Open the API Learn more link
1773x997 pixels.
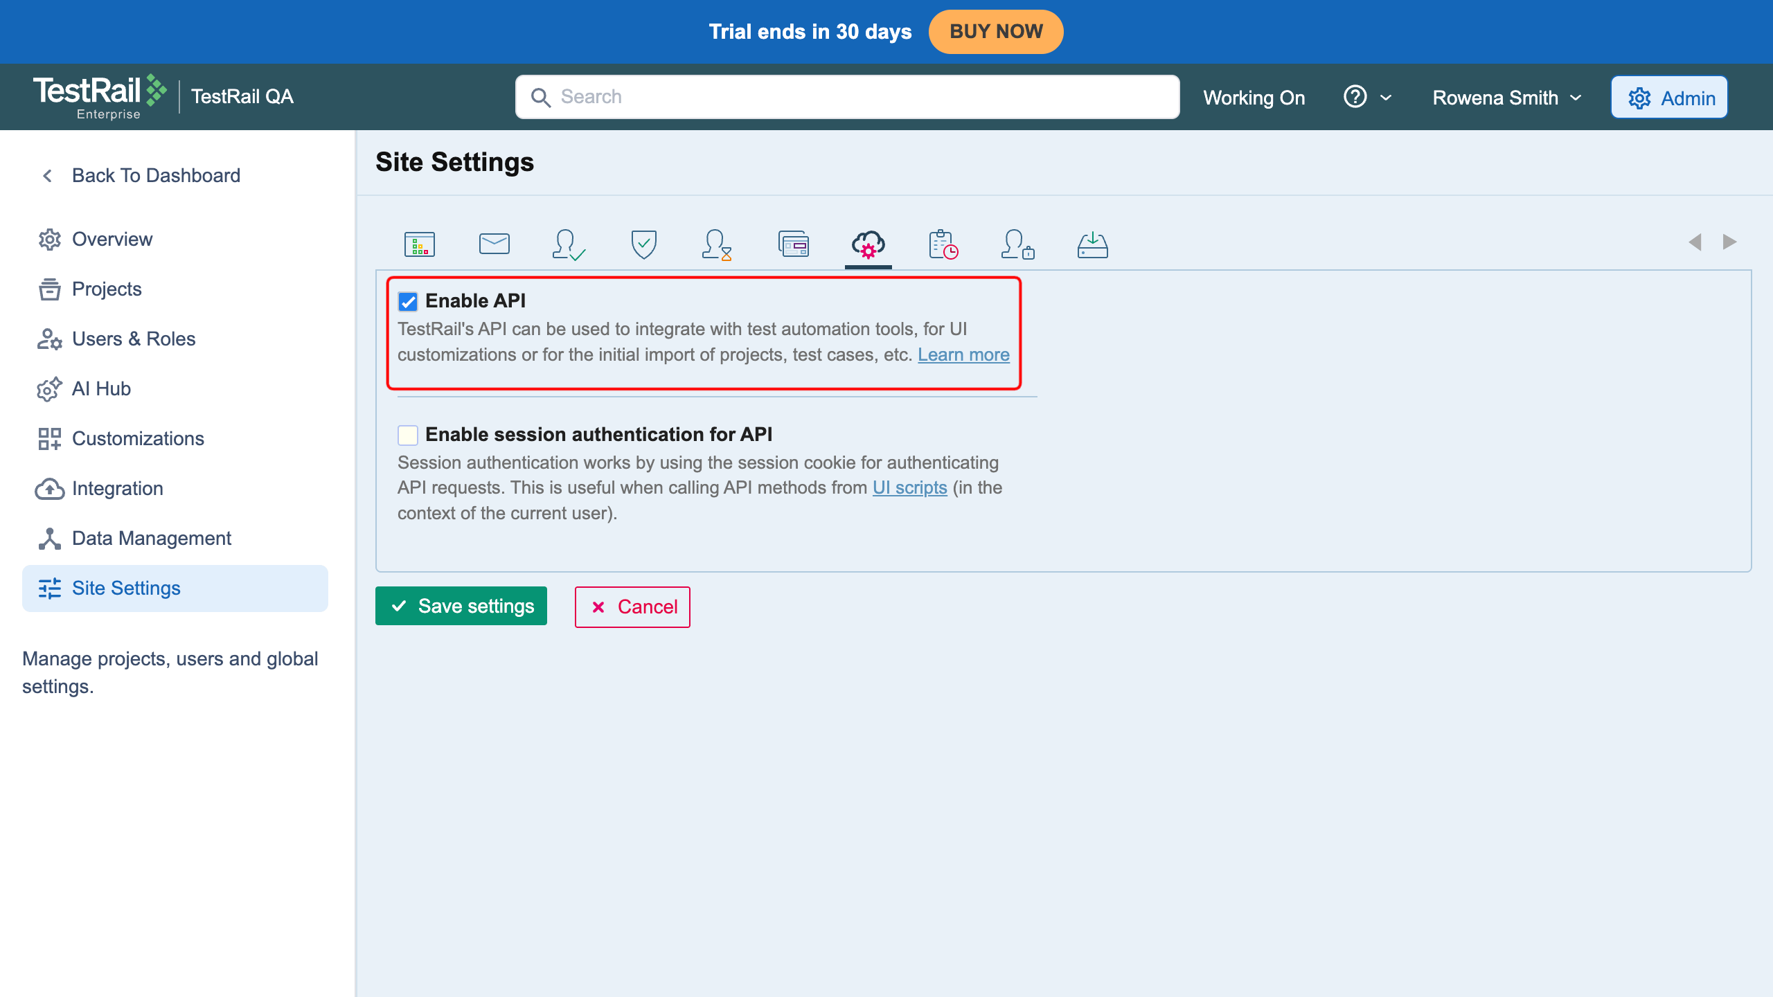(x=963, y=354)
